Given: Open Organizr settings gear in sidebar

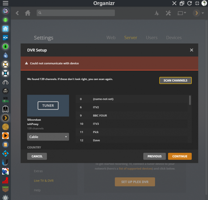Looking at the screenshot, I should pyautogui.click(x=5, y=198).
